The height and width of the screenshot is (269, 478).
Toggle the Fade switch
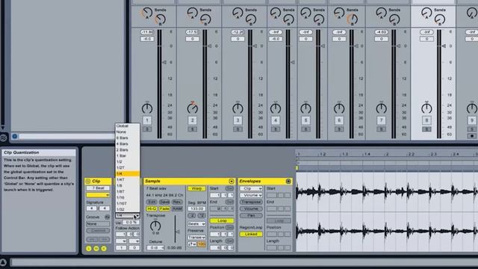click(x=164, y=208)
